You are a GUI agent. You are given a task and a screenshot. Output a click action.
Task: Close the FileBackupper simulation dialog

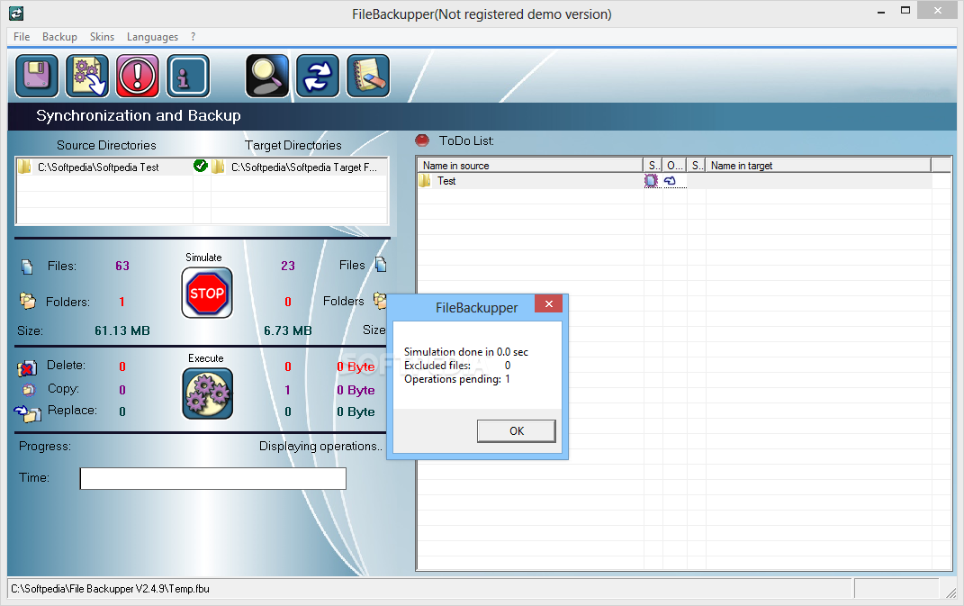pos(548,304)
